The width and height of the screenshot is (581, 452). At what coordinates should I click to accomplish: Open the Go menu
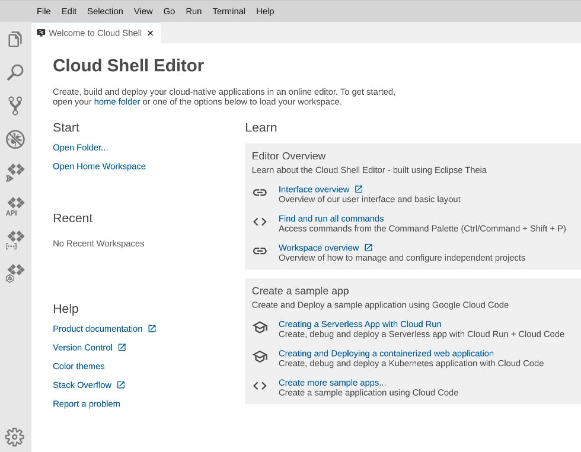pos(170,11)
